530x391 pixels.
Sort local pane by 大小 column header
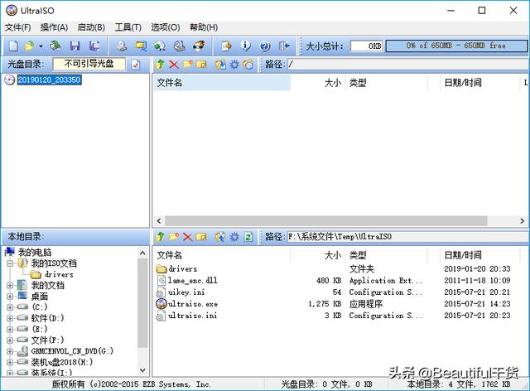[x=316, y=255]
